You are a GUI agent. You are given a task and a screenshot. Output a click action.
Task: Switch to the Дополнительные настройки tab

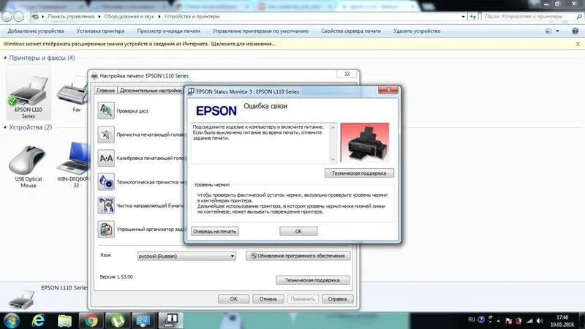[x=151, y=90]
